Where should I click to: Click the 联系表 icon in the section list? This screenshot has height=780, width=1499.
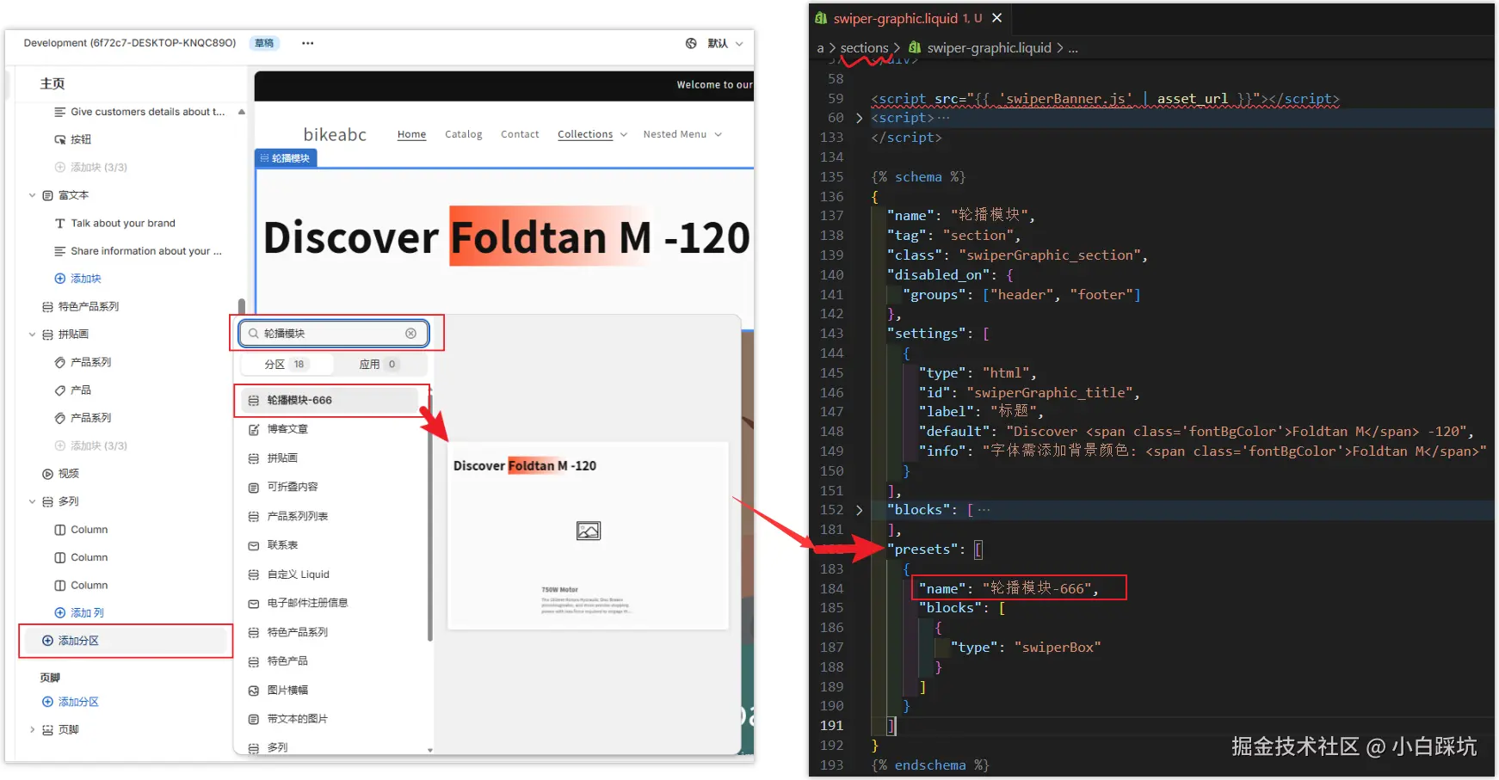(254, 545)
